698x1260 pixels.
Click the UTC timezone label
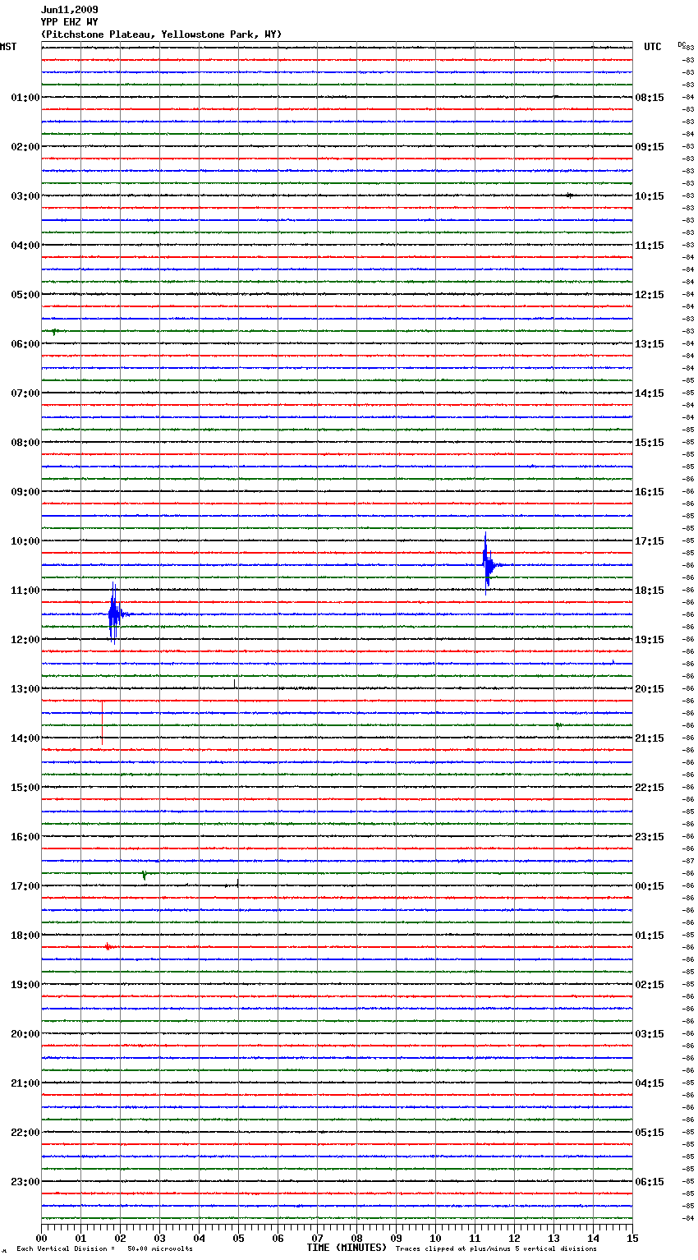(653, 47)
